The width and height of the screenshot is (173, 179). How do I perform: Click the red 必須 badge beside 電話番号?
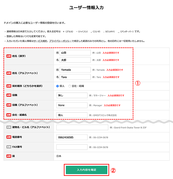click(9, 137)
